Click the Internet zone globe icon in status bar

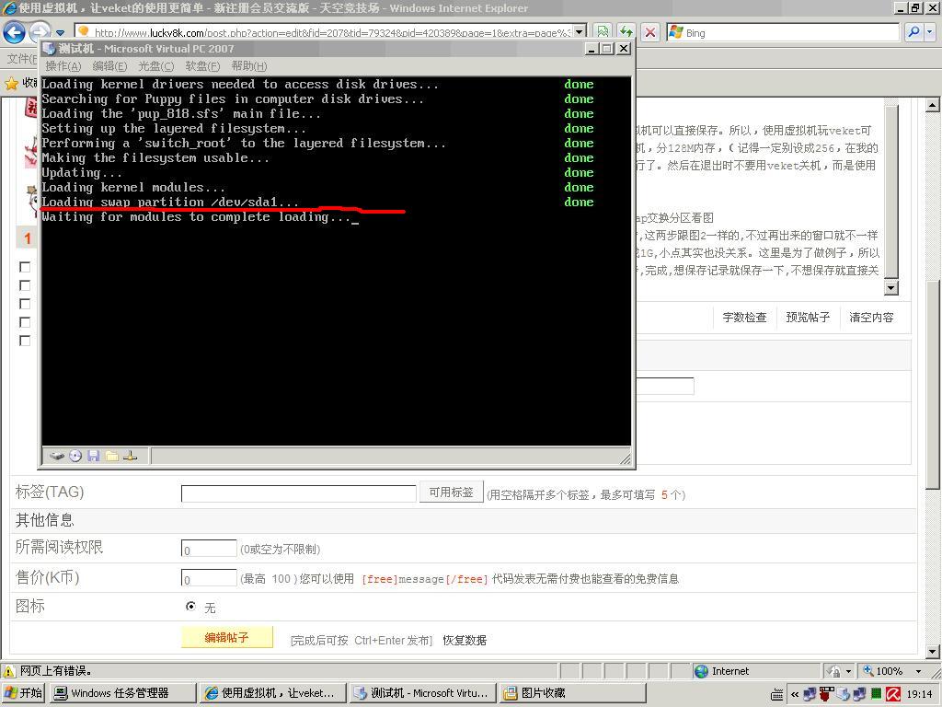701,671
